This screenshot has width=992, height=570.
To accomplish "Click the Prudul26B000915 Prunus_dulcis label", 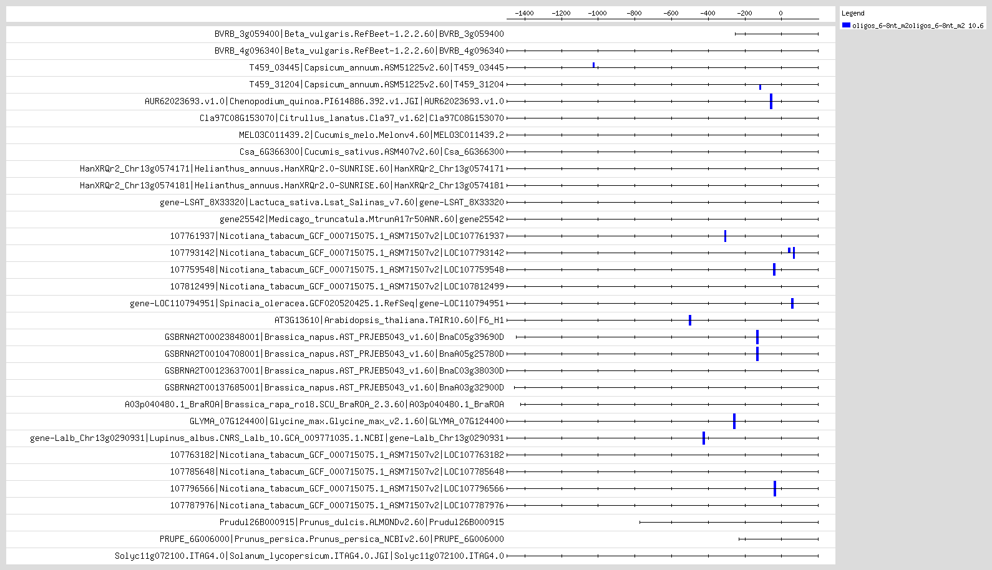I will [x=362, y=522].
